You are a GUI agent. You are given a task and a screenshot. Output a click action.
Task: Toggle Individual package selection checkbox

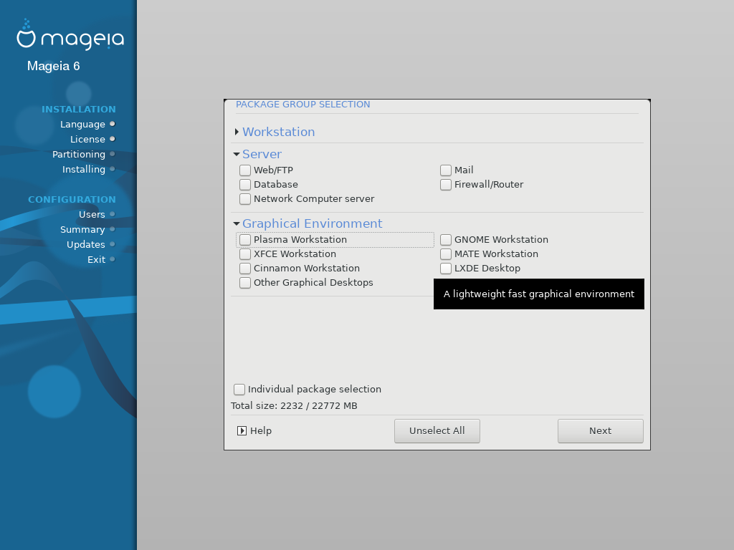tap(239, 390)
